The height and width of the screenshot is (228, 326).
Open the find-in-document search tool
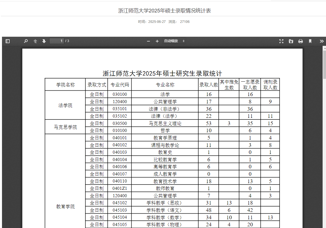tap(26, 41)
